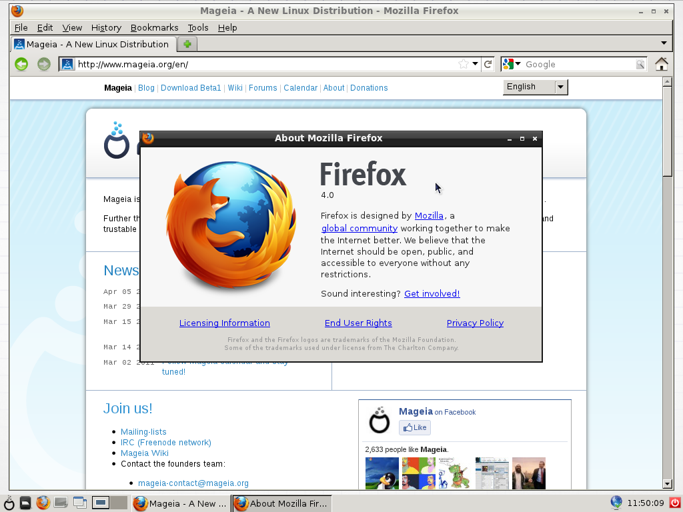Click the Google search engine icon
This screenshot has height=512, width=683.
(x=508, y=64)
